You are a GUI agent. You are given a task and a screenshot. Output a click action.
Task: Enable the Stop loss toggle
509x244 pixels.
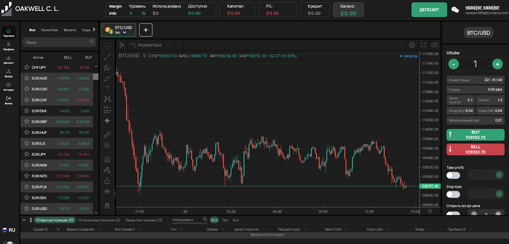coord(453,194)
